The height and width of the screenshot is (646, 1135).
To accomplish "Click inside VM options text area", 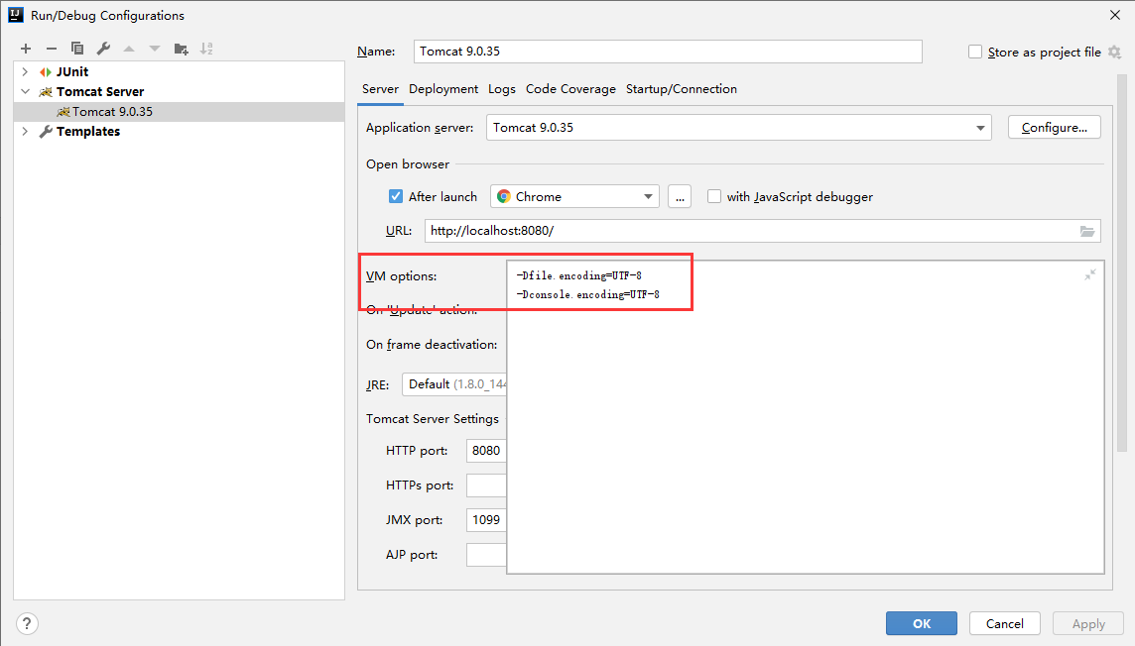I will point(805,417).
